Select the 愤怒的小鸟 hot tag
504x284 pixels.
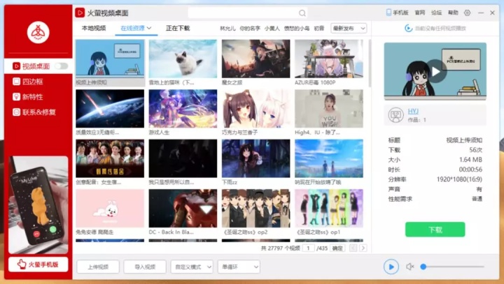(297, 29)
